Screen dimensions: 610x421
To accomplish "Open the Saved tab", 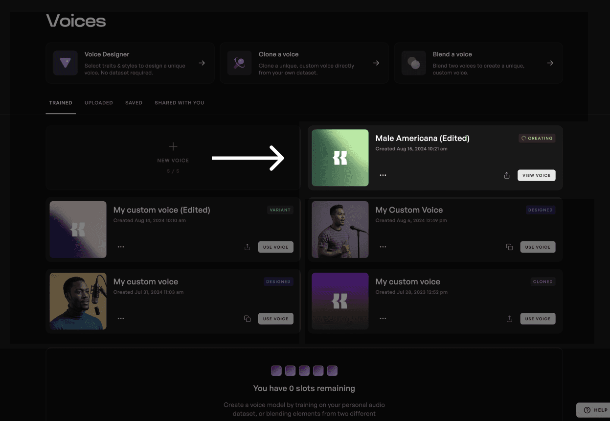I will pyautogui.click(x=134, y=103).
